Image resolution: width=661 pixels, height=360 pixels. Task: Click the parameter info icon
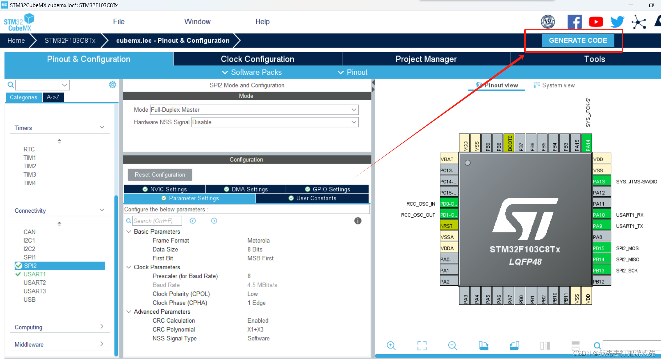(358, 221)
